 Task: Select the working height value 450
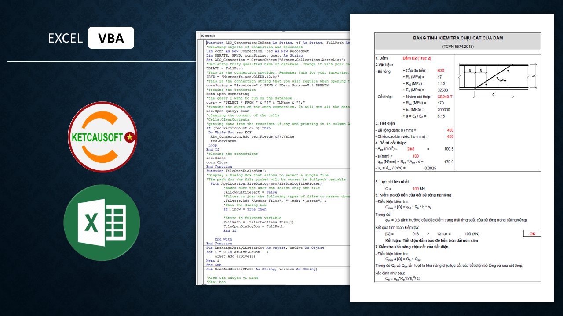point(450,136)
